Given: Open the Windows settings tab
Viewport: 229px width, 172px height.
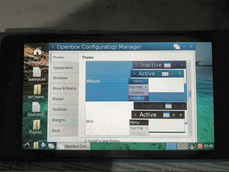Looking at the screenshot, I should tap(64, 78).
